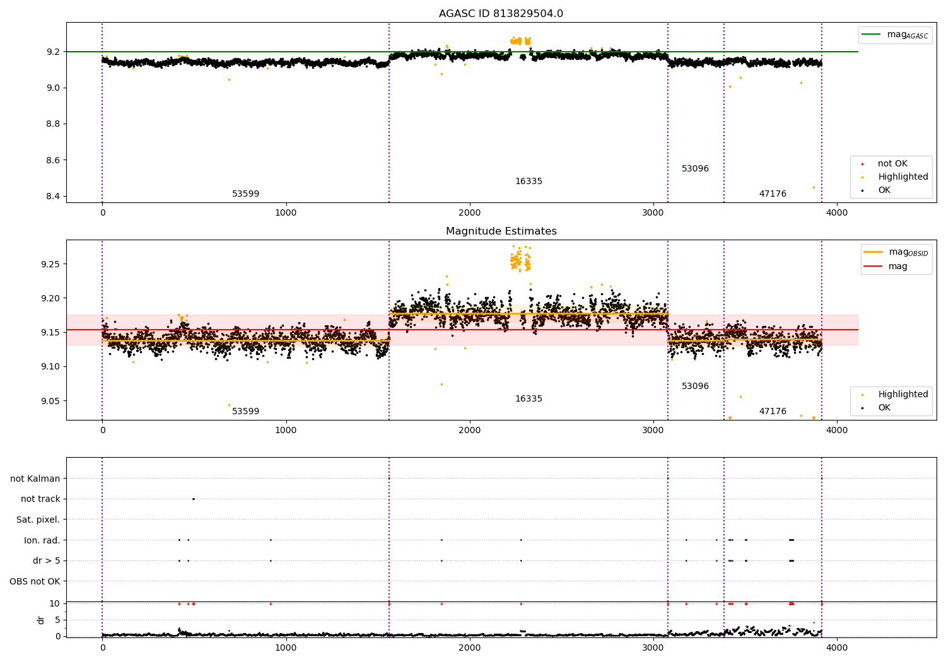The image size is (946, 662).
Task: Click y-axis tick 9.0 in top plot
Action: (x=53, y=88)
